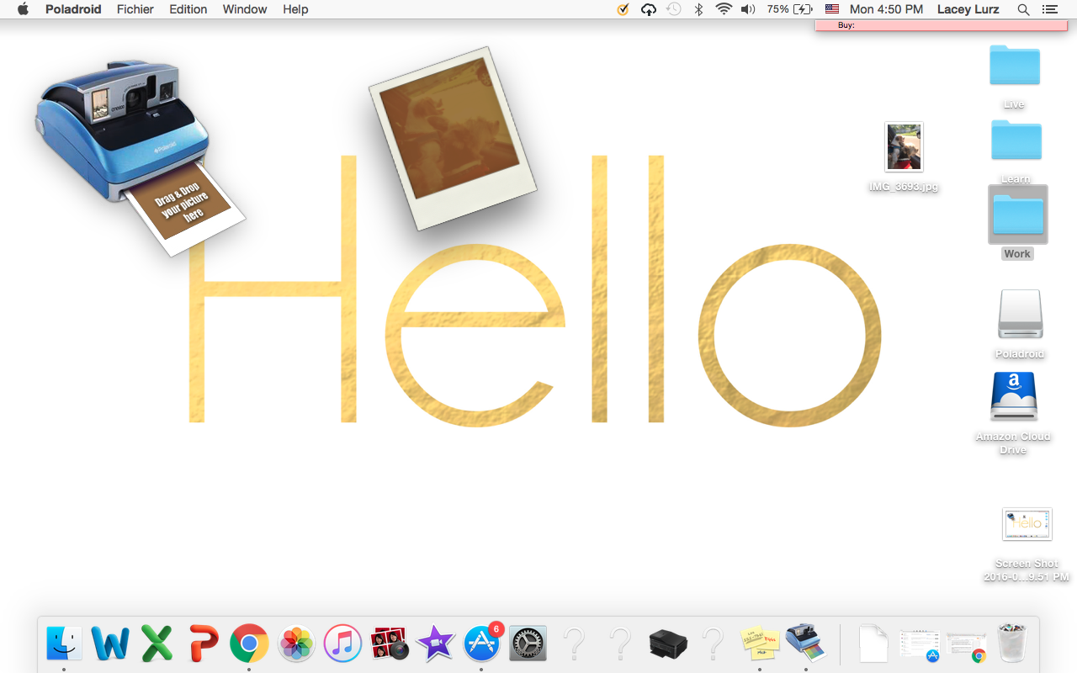Open the Apple menu
The width and height of the screenshot is (1077, 673).
point(23,9)
